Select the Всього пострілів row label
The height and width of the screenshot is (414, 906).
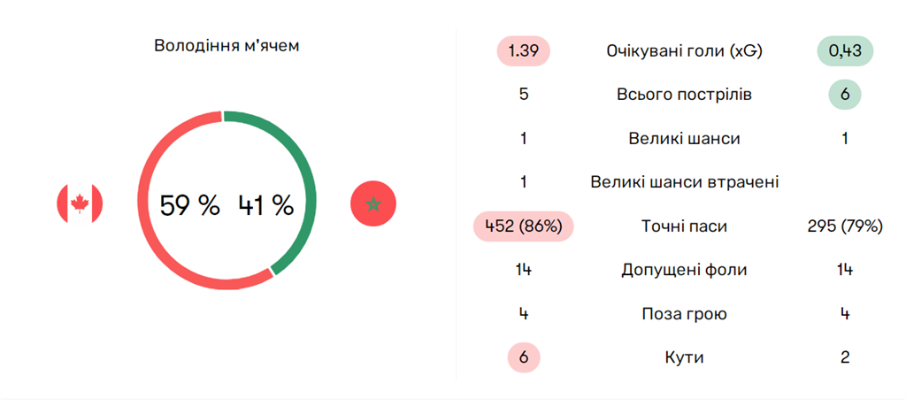pos(684,94)
